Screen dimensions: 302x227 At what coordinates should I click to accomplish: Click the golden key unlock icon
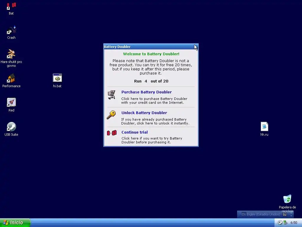point(111,115)
